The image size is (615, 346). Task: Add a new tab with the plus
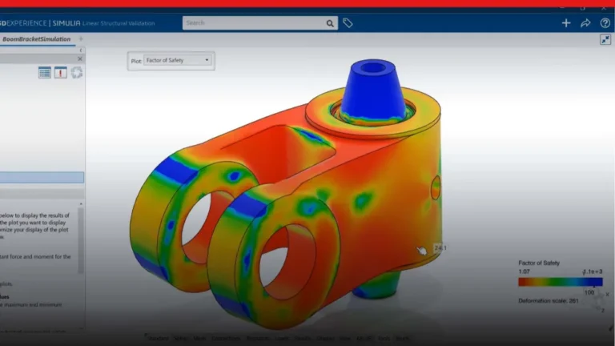pyautogui.click(x=81, y=38)
